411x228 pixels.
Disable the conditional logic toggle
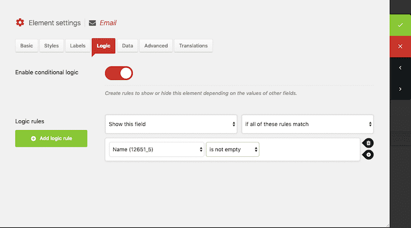(119, 73)
